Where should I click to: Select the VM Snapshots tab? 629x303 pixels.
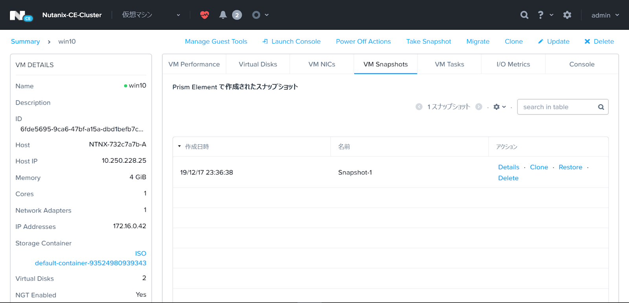tap(386, 64)
